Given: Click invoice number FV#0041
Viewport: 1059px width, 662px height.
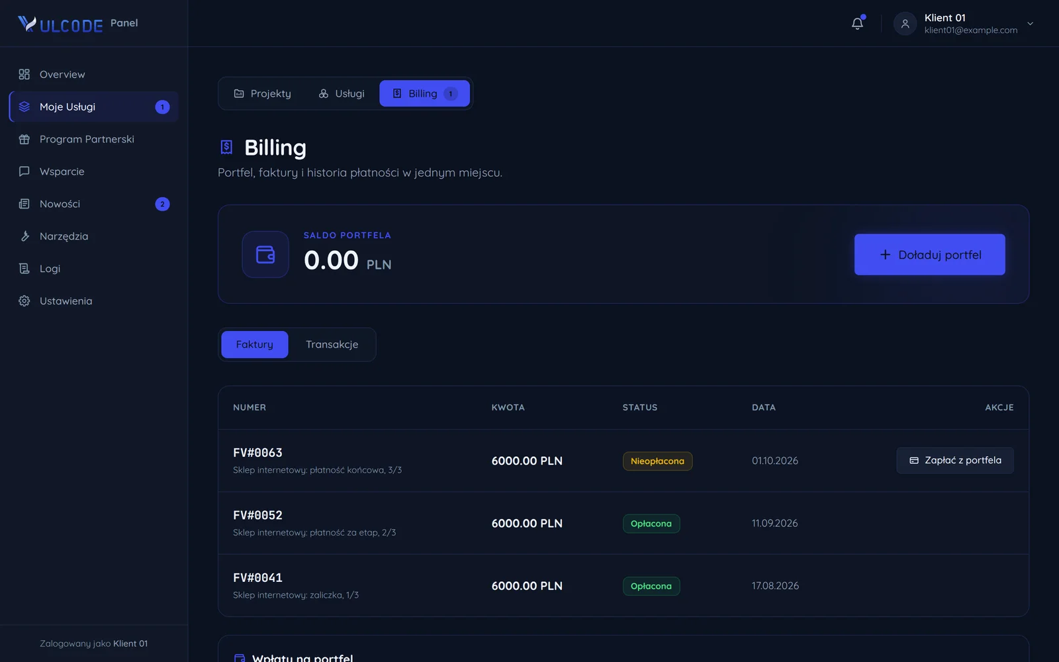Looking at the screenshot, I should (x=257, y=578).
